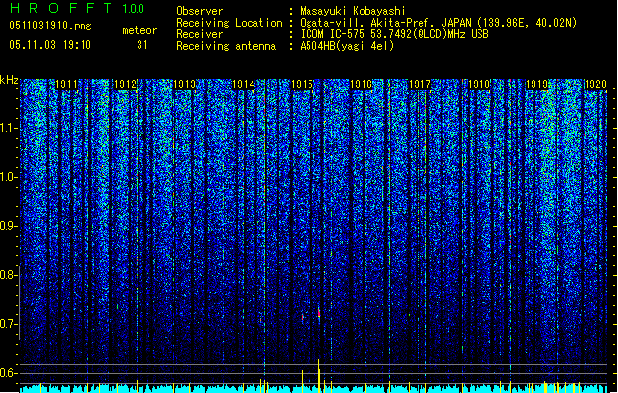This screenshot has width=618, height=393.
Task: Click the 1916 time marker
Action: click(361, 84)
